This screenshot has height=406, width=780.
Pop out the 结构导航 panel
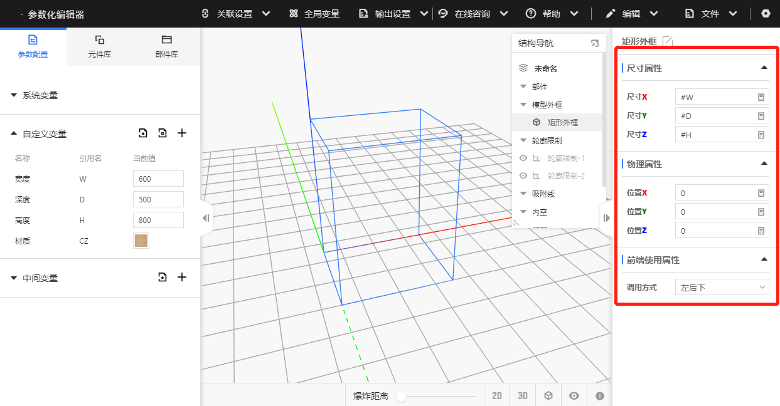pos(594,43)
